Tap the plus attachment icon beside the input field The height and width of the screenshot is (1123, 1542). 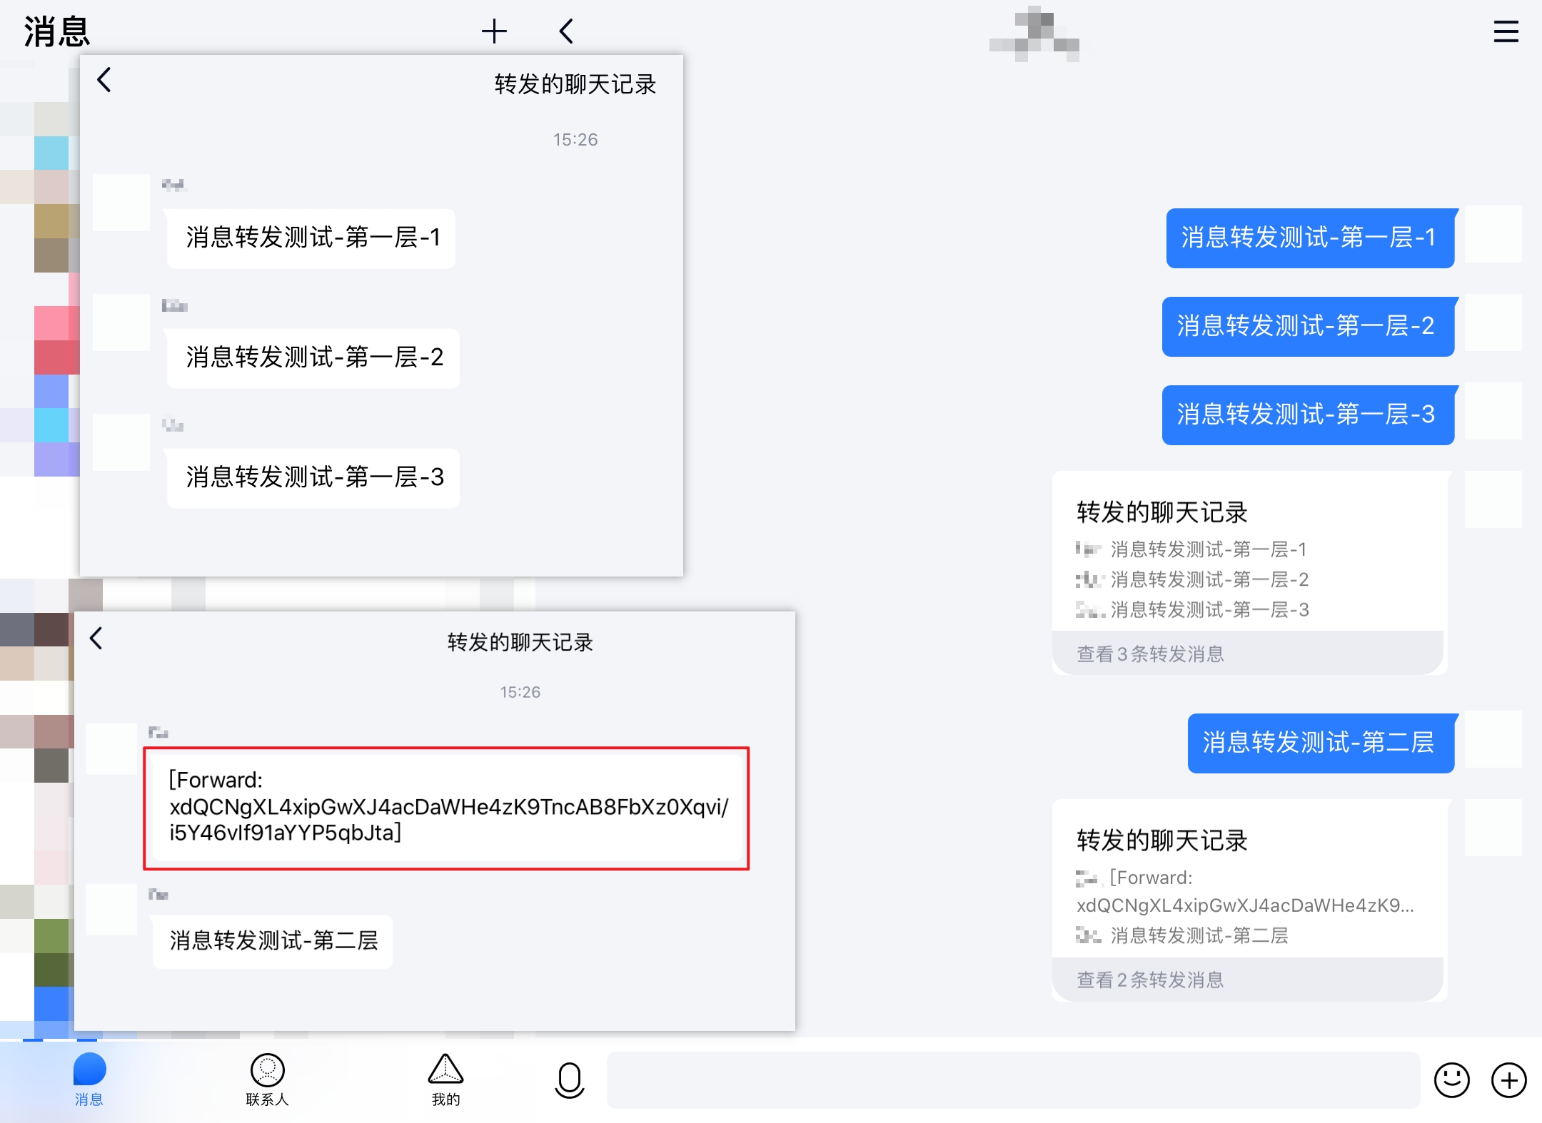[1509, 1081]
